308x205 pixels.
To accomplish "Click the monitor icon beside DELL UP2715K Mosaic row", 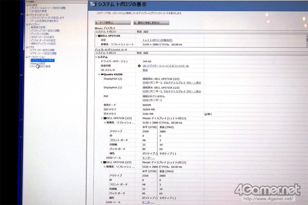I will coord(99,36).
